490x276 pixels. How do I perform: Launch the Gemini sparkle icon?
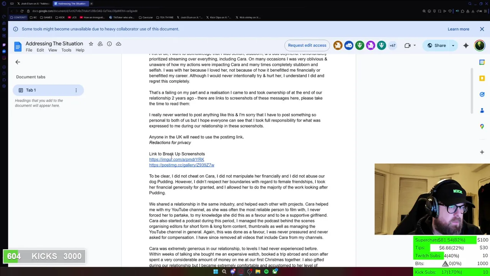pos(466,46)
